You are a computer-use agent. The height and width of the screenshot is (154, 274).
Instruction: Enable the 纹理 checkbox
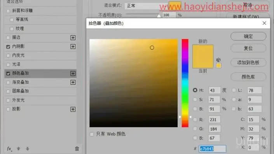tap(12, 29)
